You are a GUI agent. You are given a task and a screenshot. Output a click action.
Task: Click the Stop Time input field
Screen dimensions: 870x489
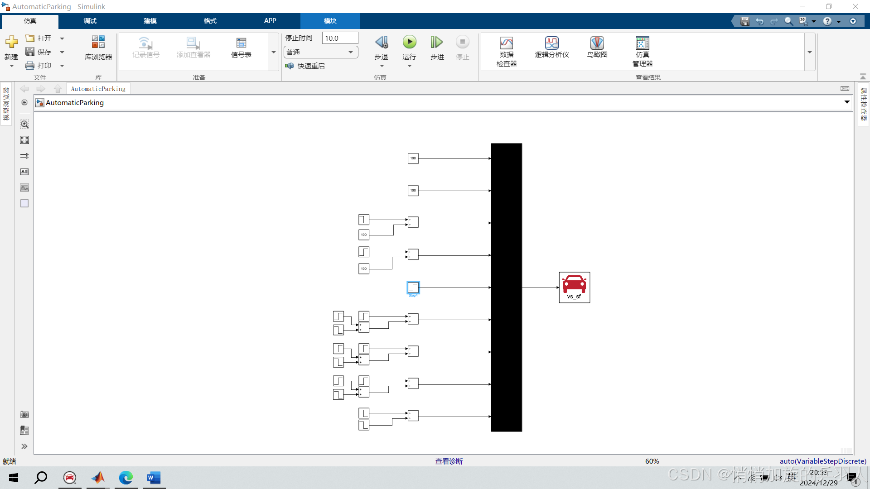[x=340, y=38]
